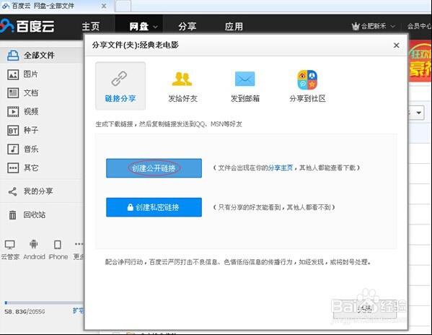Image resolution: width=432 pixels, height=335 pixels.
Task: Click the 其它 ellipsis icon
Action: (13, 168)
